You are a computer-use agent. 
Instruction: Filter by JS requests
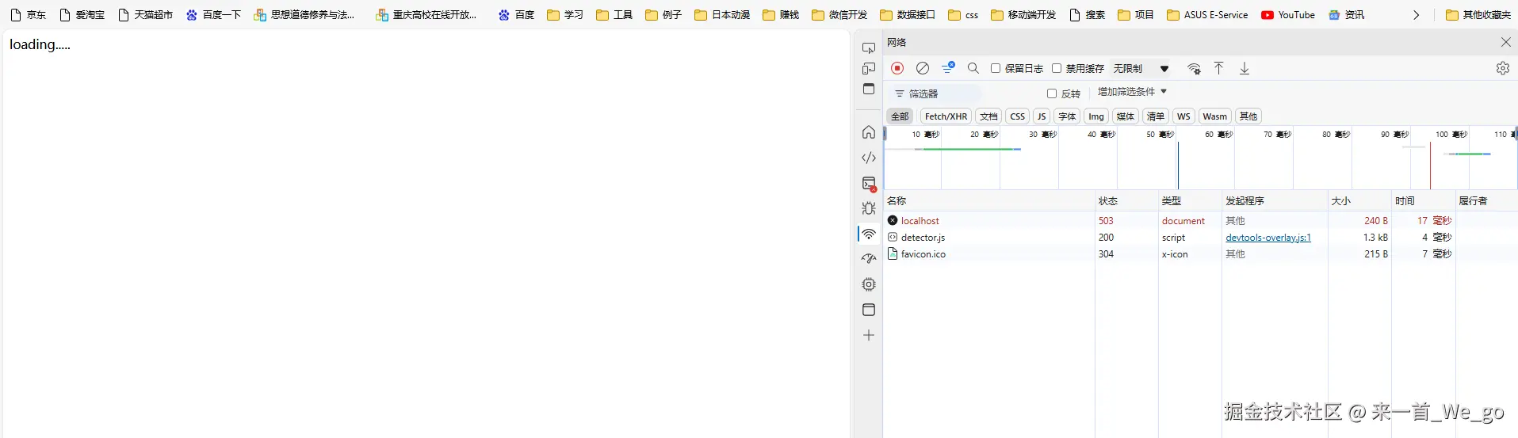(x=1042, y=116)
